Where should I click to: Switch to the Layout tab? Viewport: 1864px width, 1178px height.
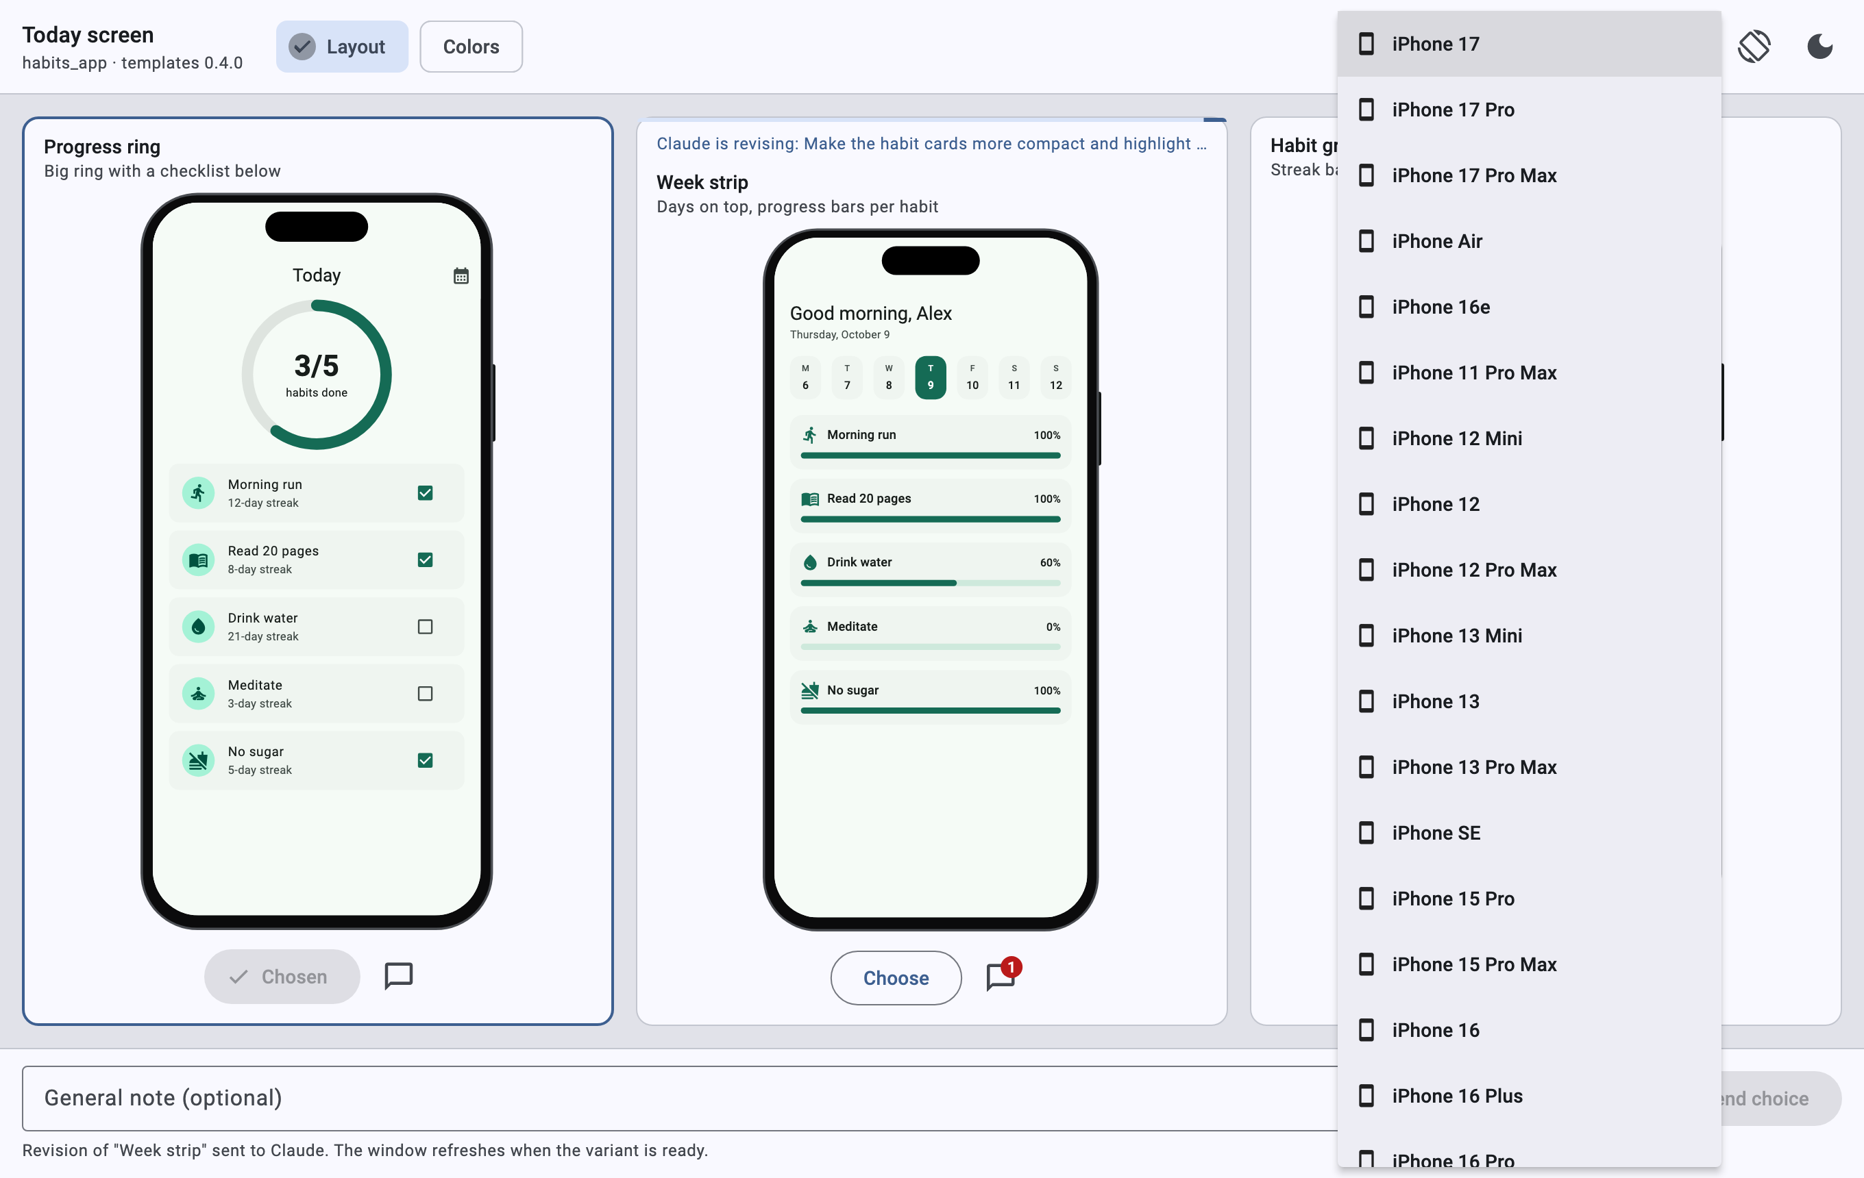(341, 47)
